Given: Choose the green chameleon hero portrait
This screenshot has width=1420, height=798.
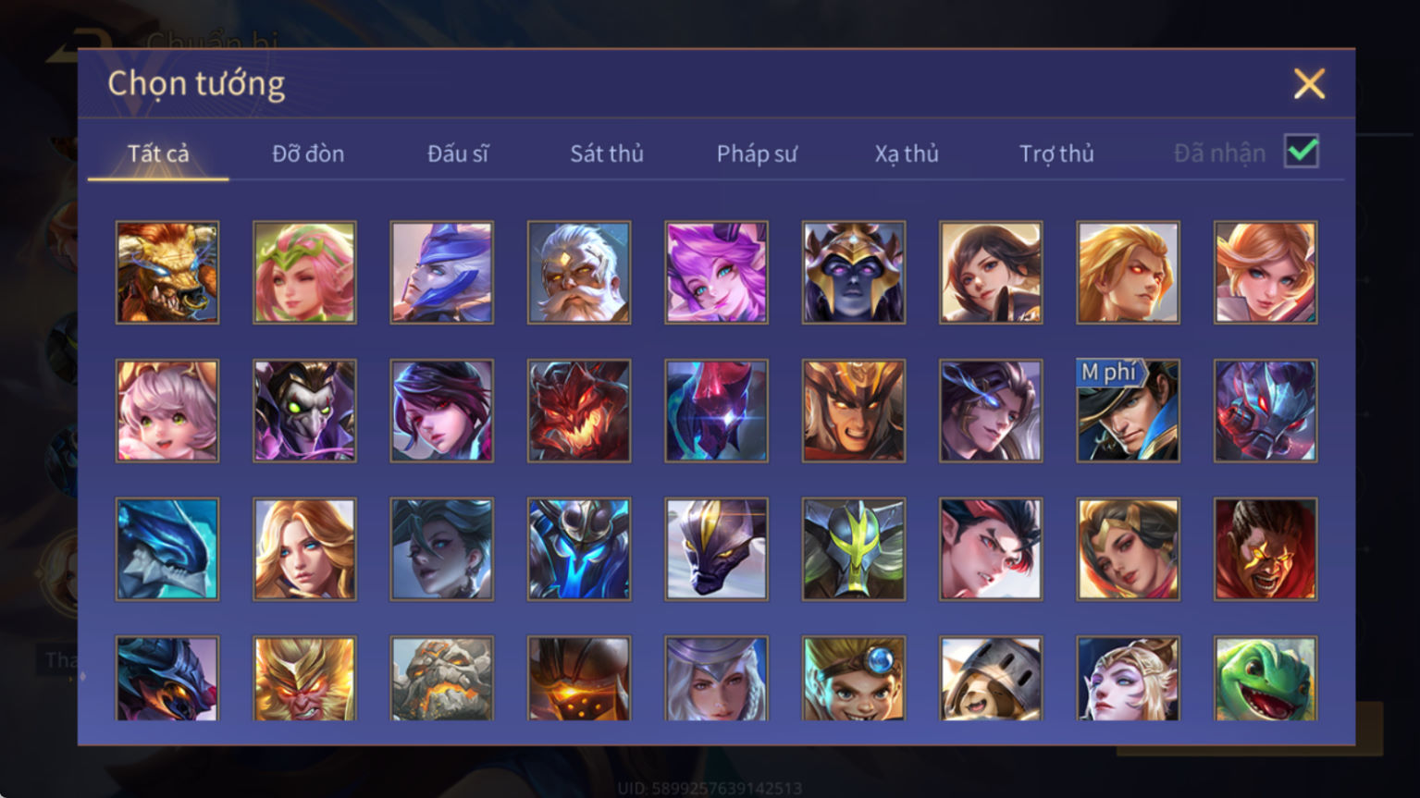Looking at the screenshot, I should pos(1266,679).
